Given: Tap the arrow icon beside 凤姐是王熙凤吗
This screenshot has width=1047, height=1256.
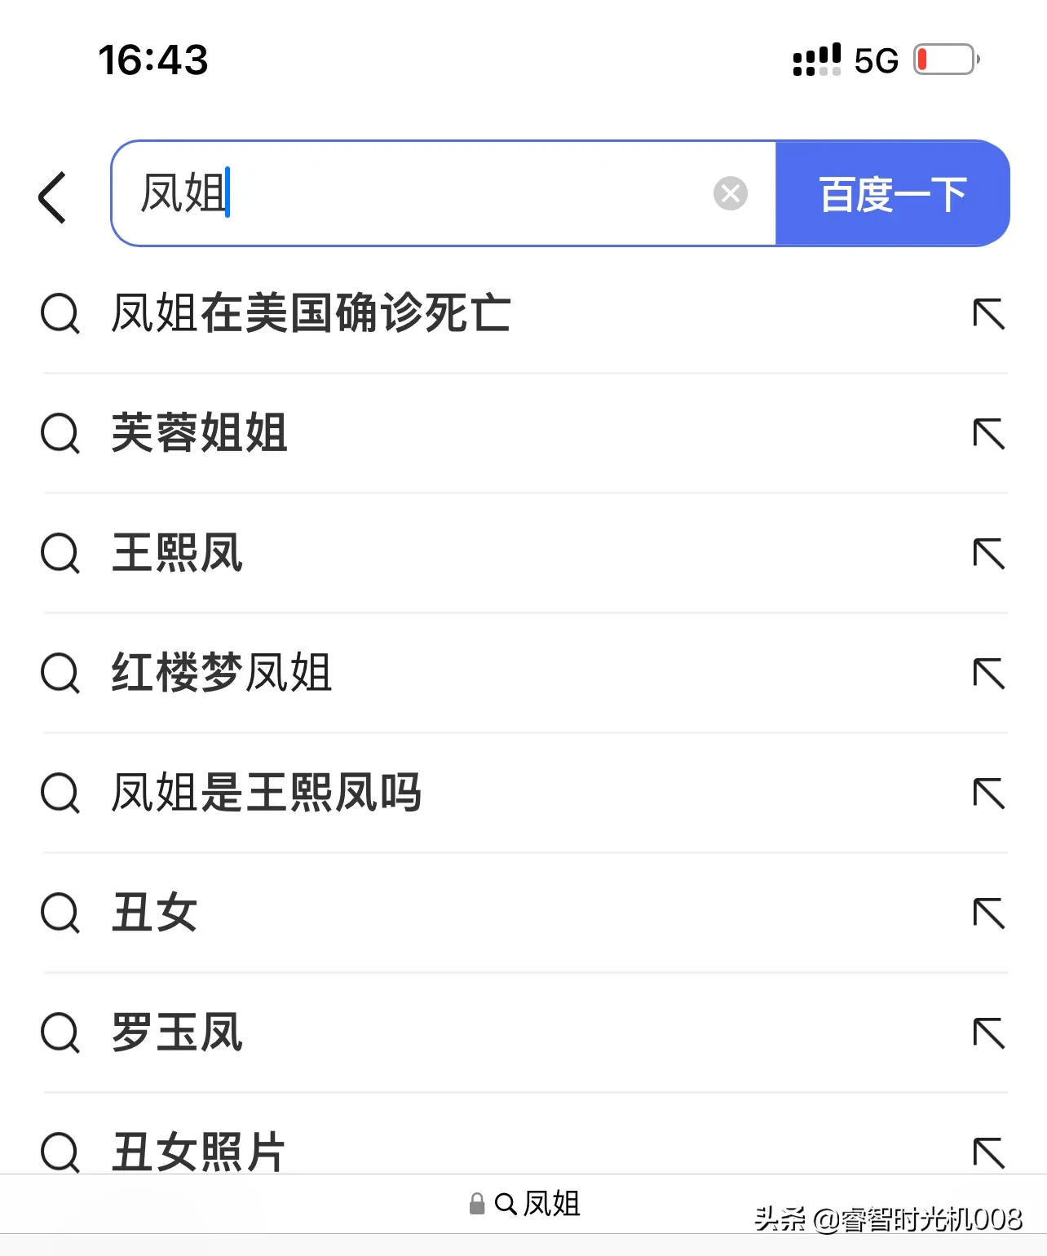Looking at the screenshot, I should click(x=989, y=794).
